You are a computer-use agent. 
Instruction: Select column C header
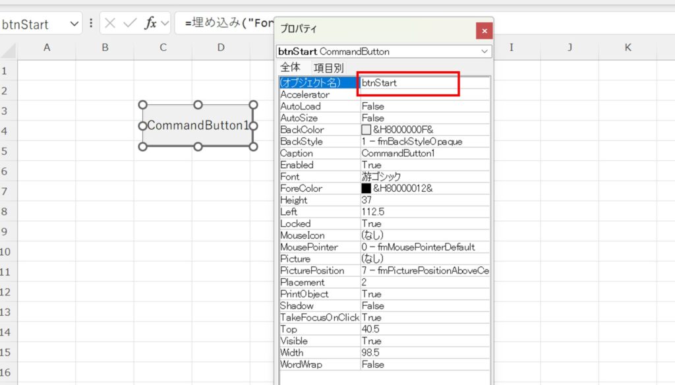pos(163,47)
